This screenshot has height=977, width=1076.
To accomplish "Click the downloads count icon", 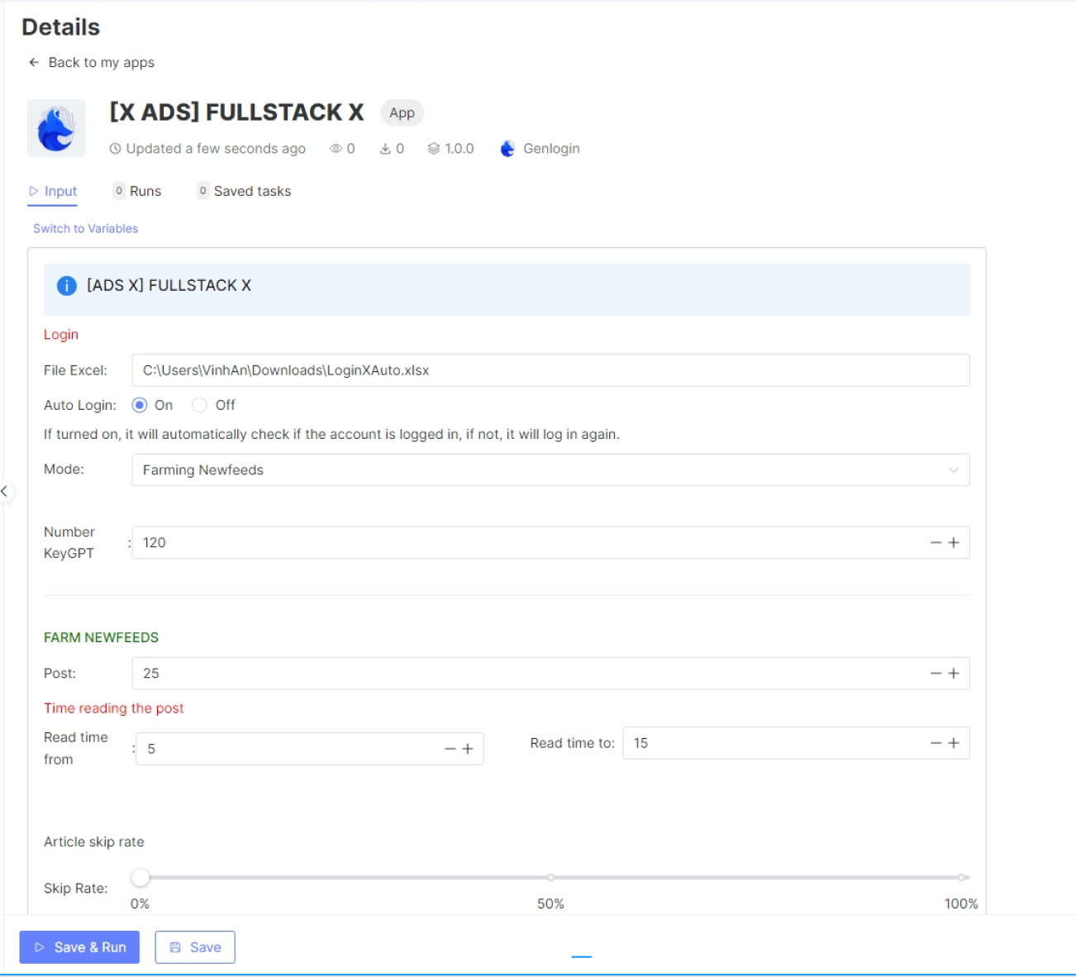I will [384, 149].
